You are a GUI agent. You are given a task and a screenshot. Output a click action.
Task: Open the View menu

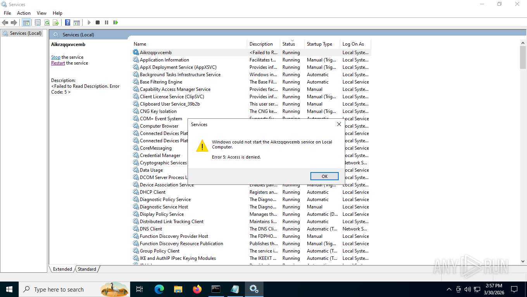[41, 13]
